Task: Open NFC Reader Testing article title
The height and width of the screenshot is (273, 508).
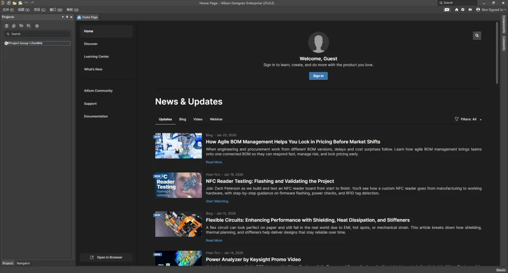Action: coord(270,181)
